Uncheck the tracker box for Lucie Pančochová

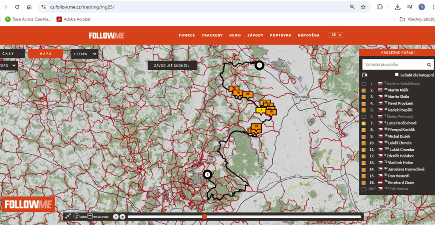pyautogui.click(x=363, y=123)
